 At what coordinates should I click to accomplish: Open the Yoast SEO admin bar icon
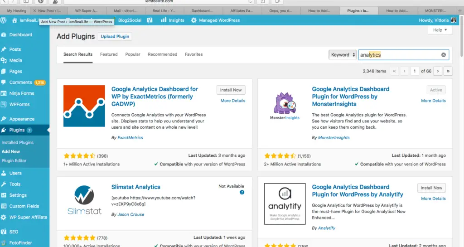coord(150,20)
